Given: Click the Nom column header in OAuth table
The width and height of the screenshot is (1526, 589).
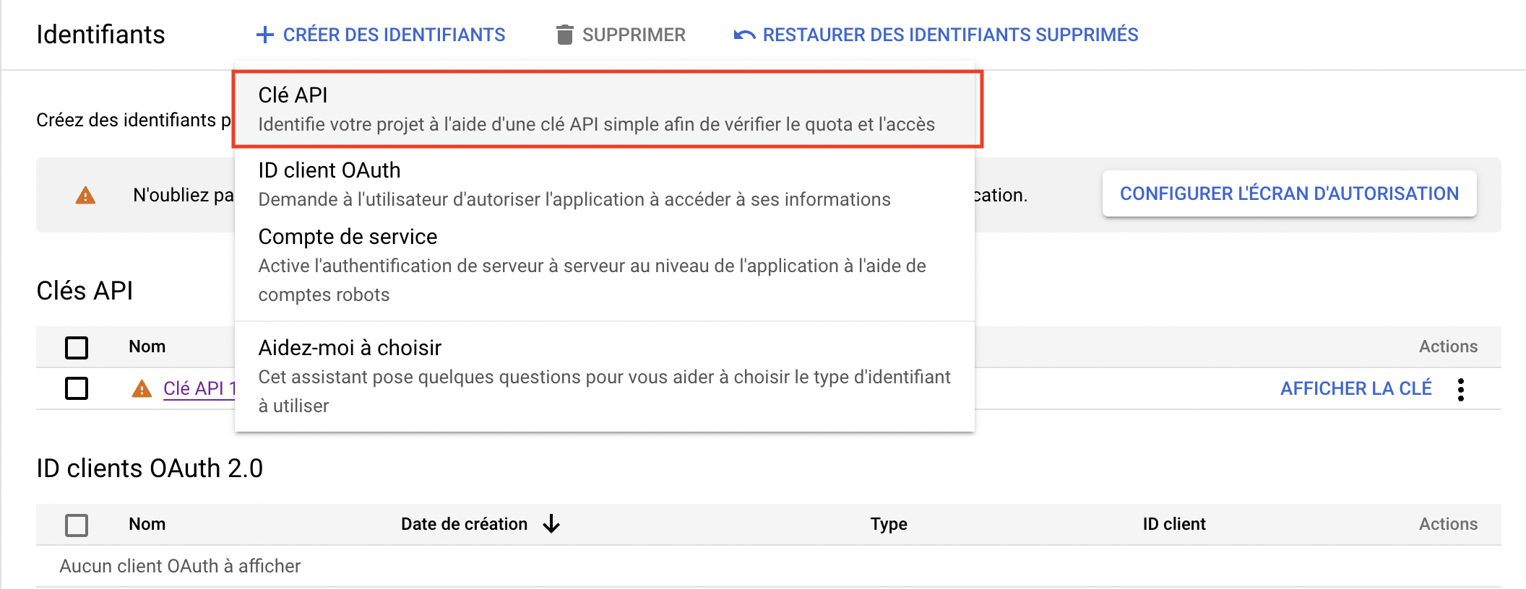Looking at the screenshot, I should point(147,524).
